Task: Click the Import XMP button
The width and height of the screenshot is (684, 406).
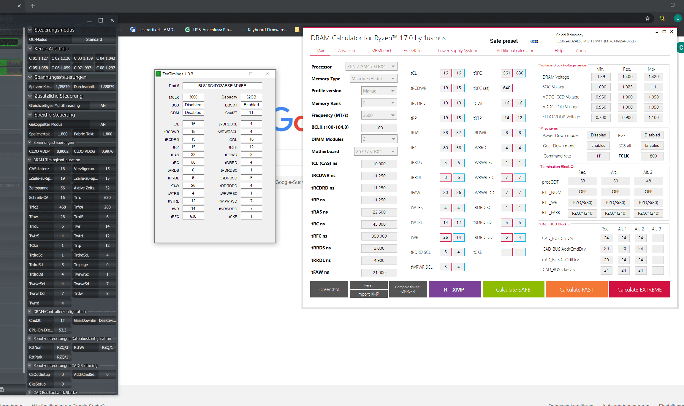Action: point(368,294)
